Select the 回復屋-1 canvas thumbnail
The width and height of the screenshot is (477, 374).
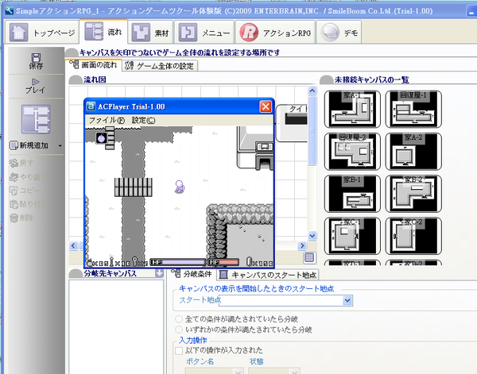pos(413,109)
